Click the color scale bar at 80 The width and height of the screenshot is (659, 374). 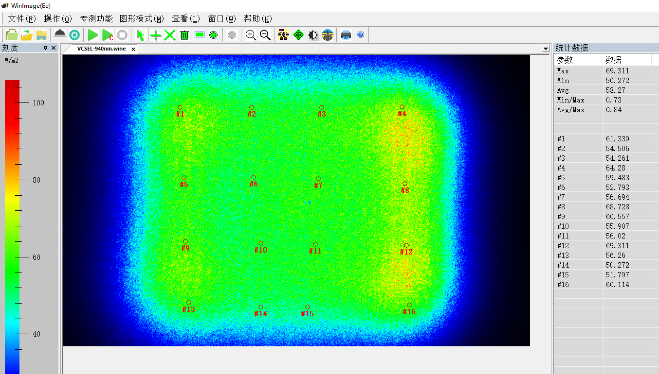tap(12, 180)
